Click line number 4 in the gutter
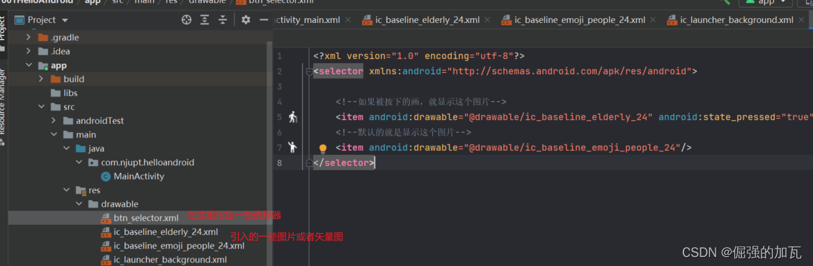The width and height of the screenshot is (813, 266). coord(280,101)
